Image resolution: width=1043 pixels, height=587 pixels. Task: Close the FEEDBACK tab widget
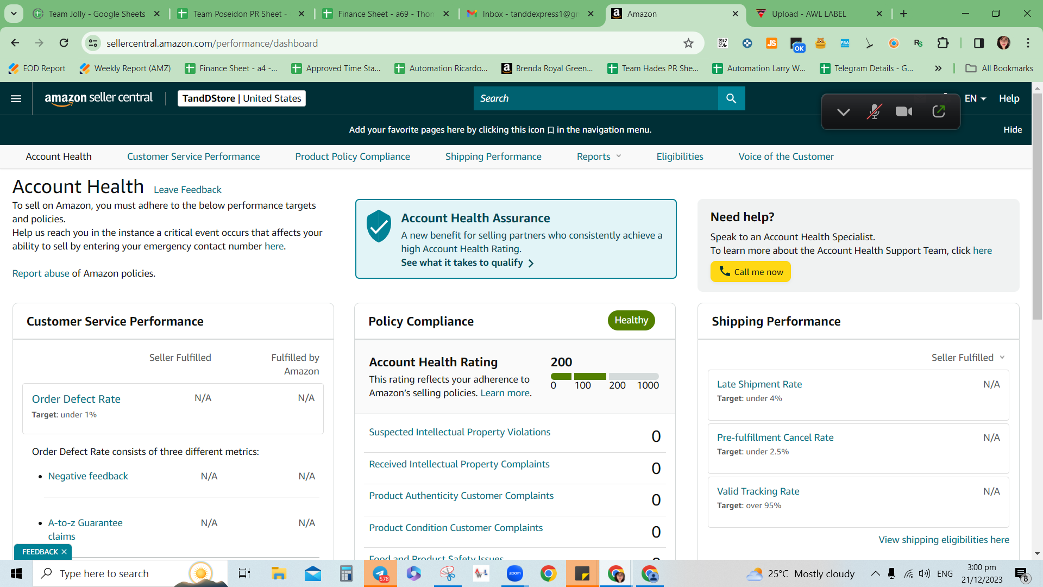click(64, 552)
